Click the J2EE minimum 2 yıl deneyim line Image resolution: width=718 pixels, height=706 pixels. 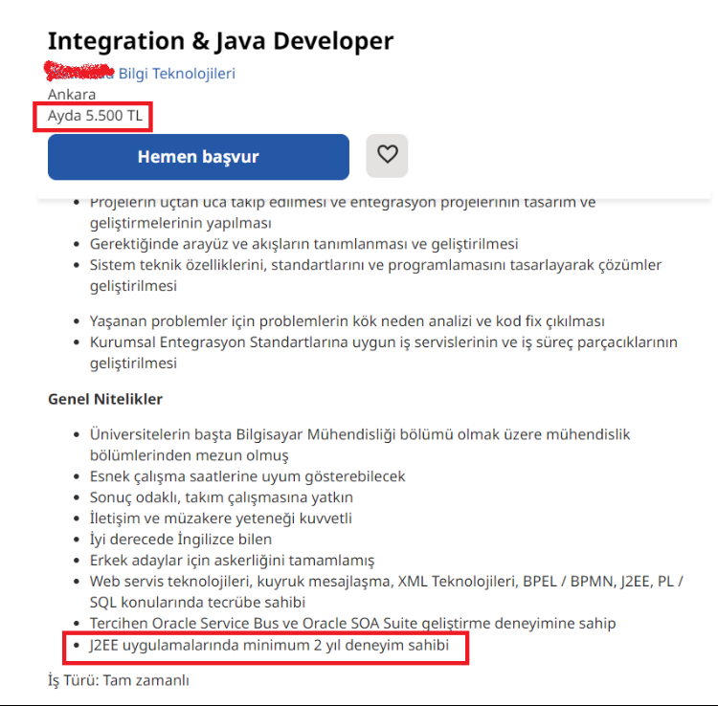(x=269, y=647)
